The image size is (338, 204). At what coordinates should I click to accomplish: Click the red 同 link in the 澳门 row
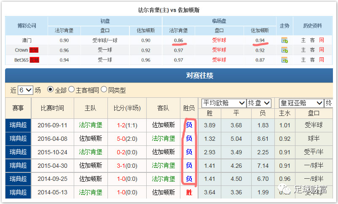(322, 40)
